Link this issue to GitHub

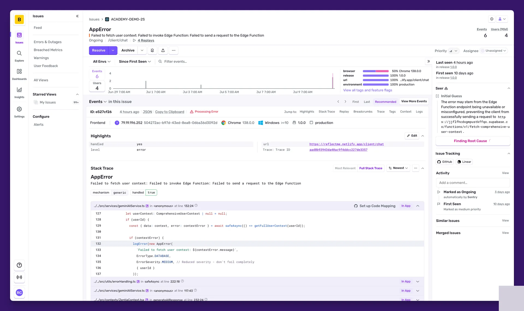[444, 162]
